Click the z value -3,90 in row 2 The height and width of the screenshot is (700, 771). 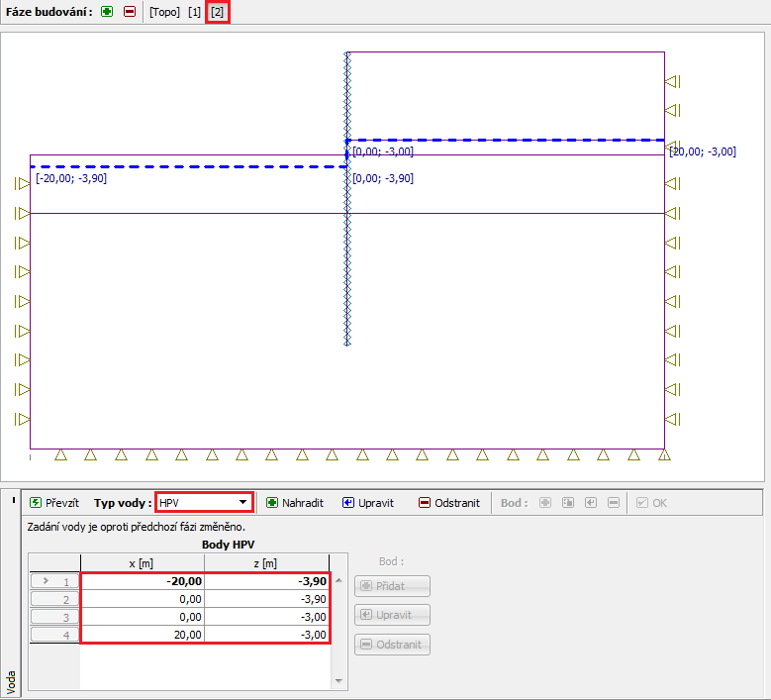266,599
